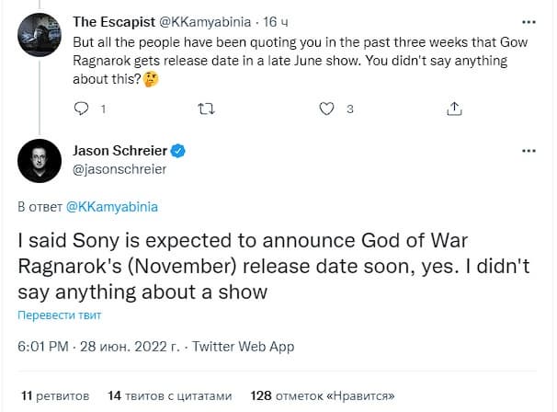The image size is (557, 412).
Task: View the 128 отметок «Нравится» list
Action: [323, 395]
